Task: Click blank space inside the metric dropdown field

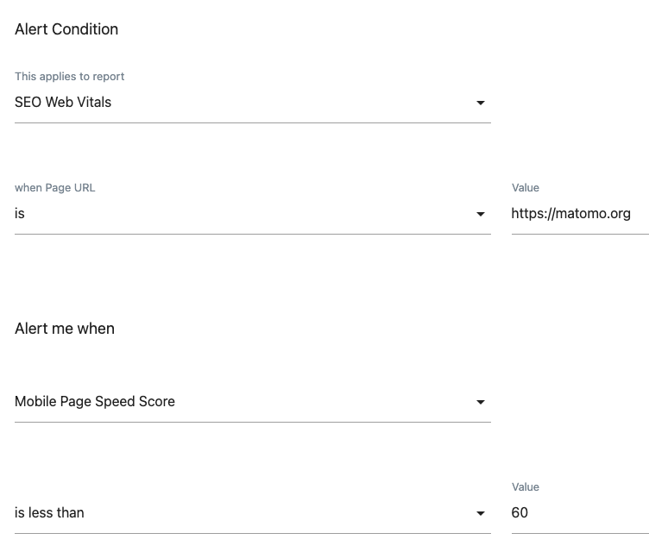Action: (x=328, y=402)
